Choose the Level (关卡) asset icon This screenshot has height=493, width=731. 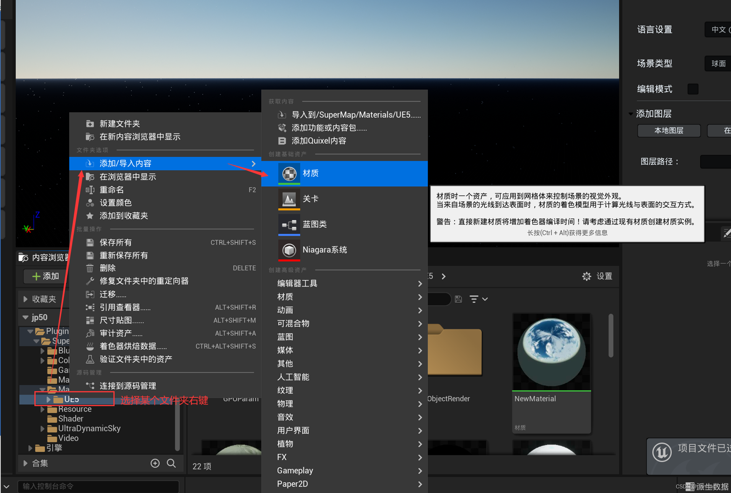[x=289, y=199]
